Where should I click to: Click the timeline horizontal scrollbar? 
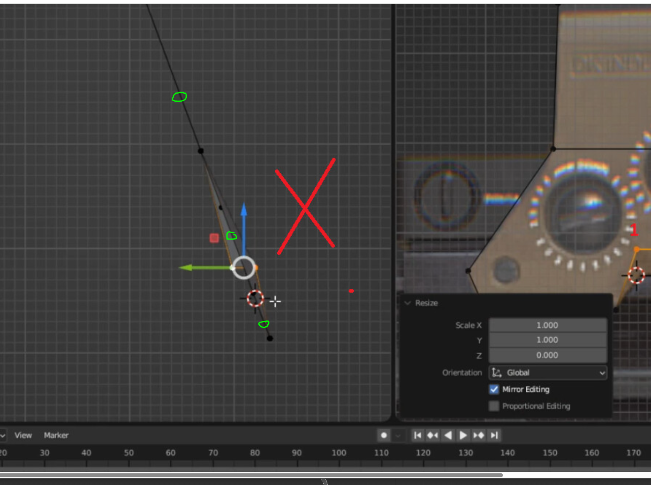click(x=251, y=475)
